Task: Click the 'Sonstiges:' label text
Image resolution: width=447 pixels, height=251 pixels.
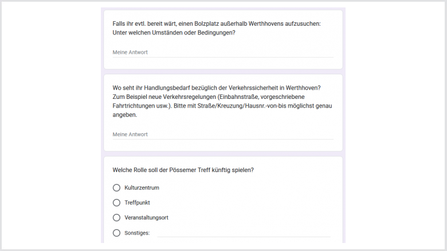Action: [x=137, y=233]
